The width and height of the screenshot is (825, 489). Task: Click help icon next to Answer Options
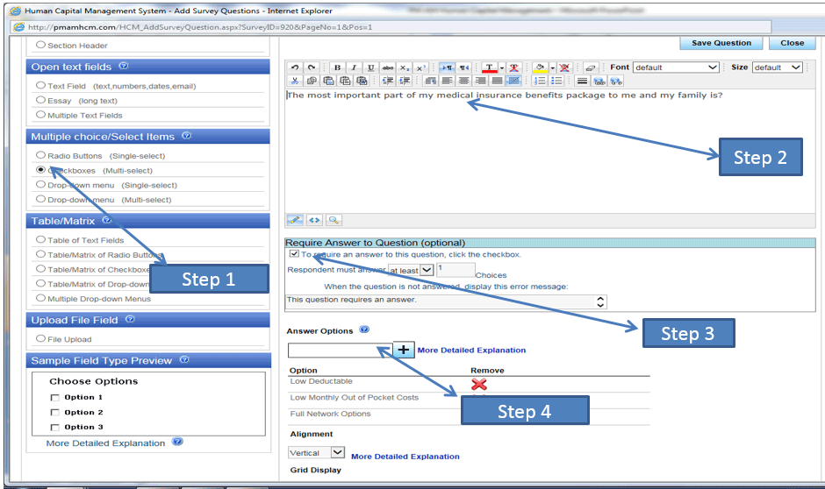pos(364,330)
